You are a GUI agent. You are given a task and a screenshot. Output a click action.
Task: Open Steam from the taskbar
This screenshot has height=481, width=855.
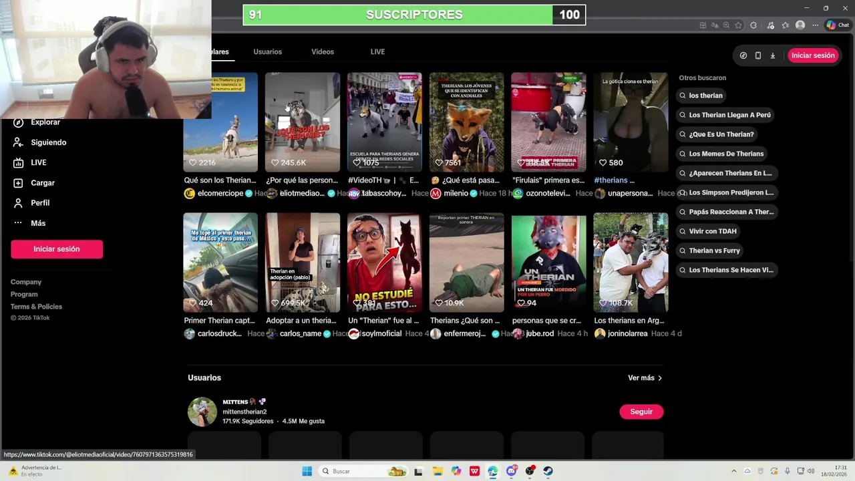(x=548, y=471)
